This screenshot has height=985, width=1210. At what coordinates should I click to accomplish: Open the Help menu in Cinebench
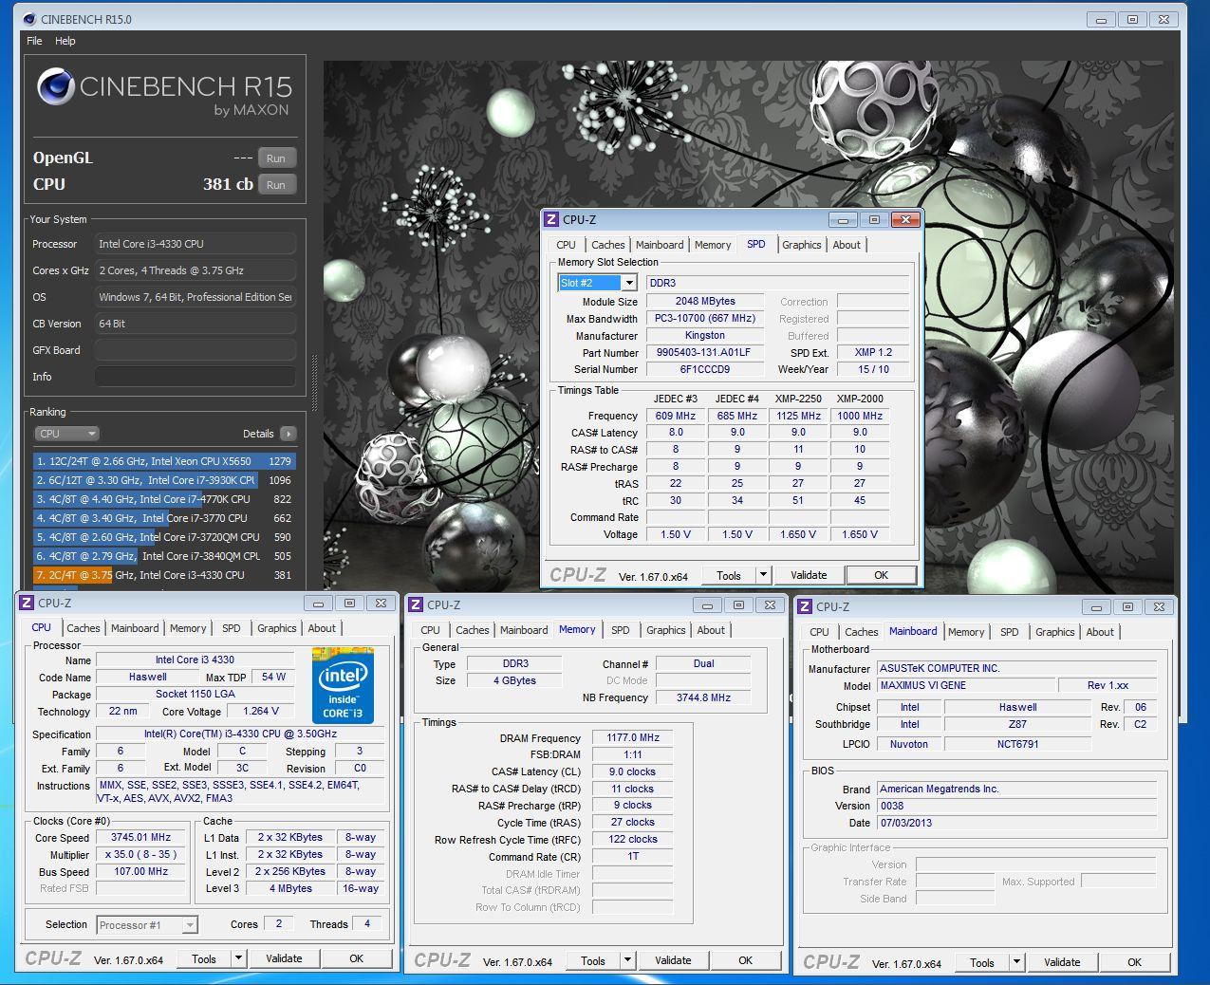(x=65, y=41)
